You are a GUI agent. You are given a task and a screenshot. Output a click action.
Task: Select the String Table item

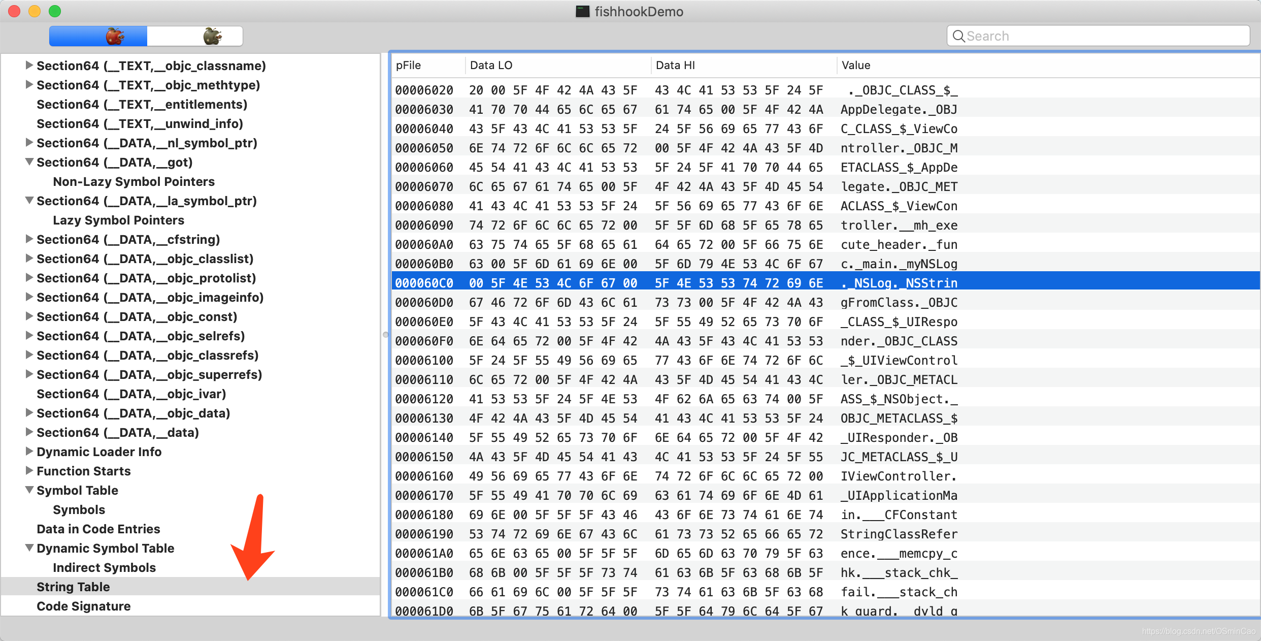click(x=190, y=587)
